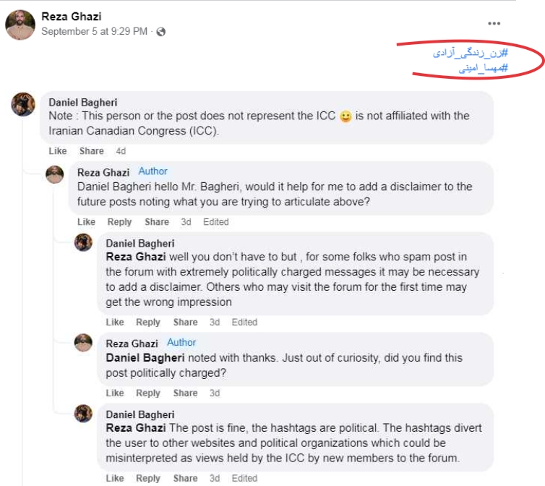Viewport: 545px width, 486px height.
Task: Open the first Persian hashtag in the post
Action: 471,54
